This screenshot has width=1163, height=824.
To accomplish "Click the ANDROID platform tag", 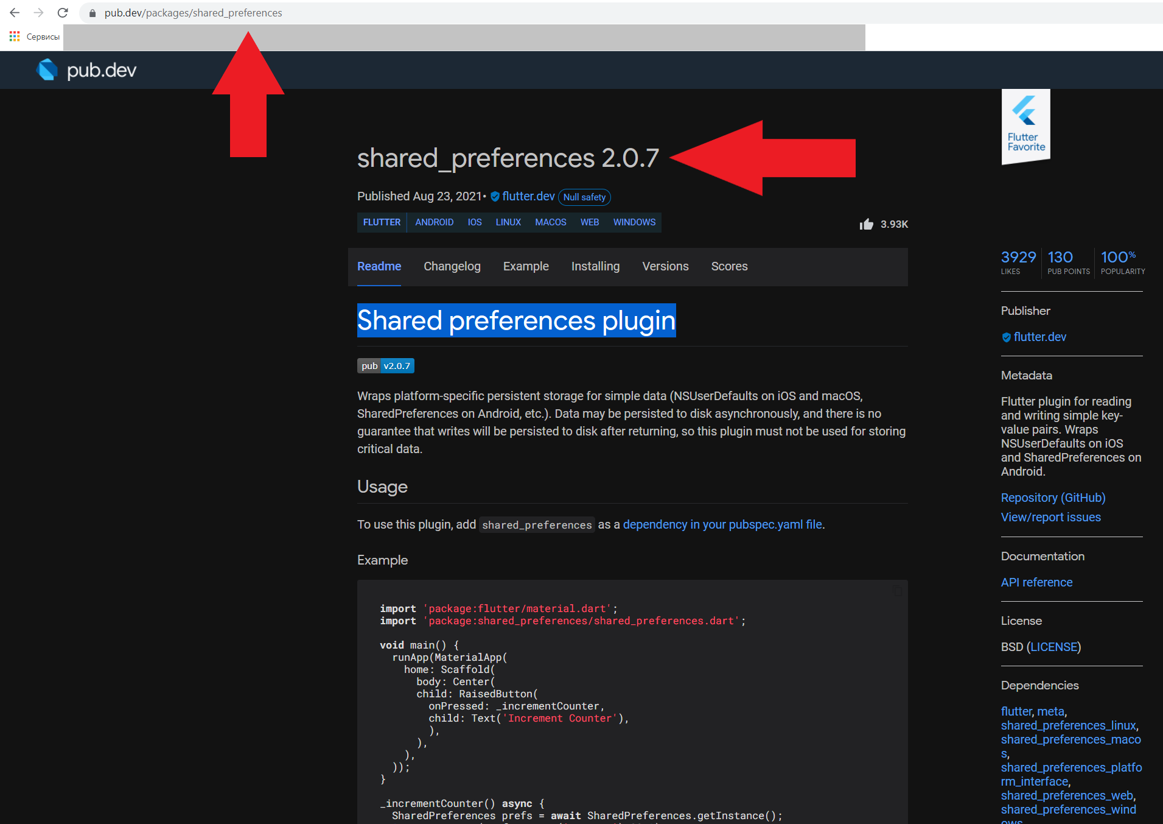I will coord(435,222).
